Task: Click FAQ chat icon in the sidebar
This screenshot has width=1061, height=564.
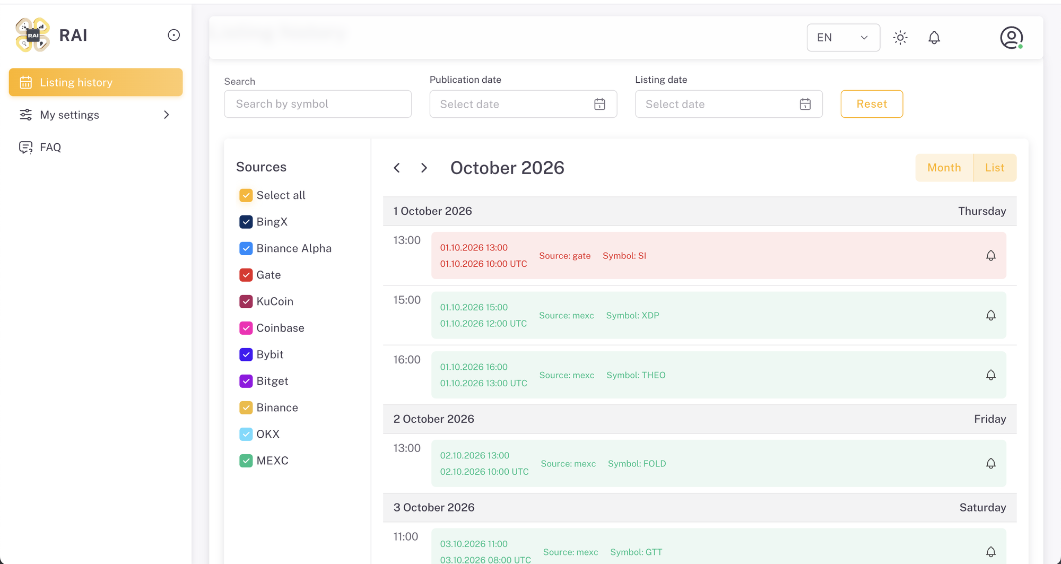Action: coord(25,147)
